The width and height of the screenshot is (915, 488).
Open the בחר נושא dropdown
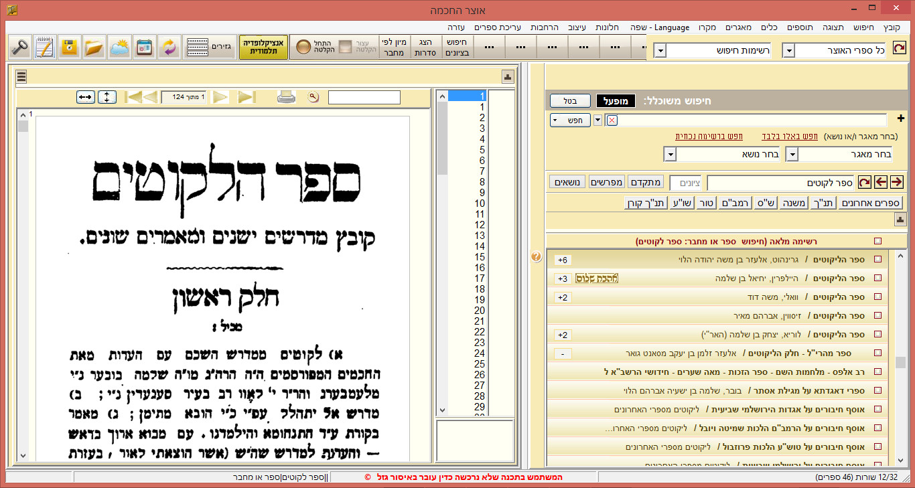tap(669, 155)
